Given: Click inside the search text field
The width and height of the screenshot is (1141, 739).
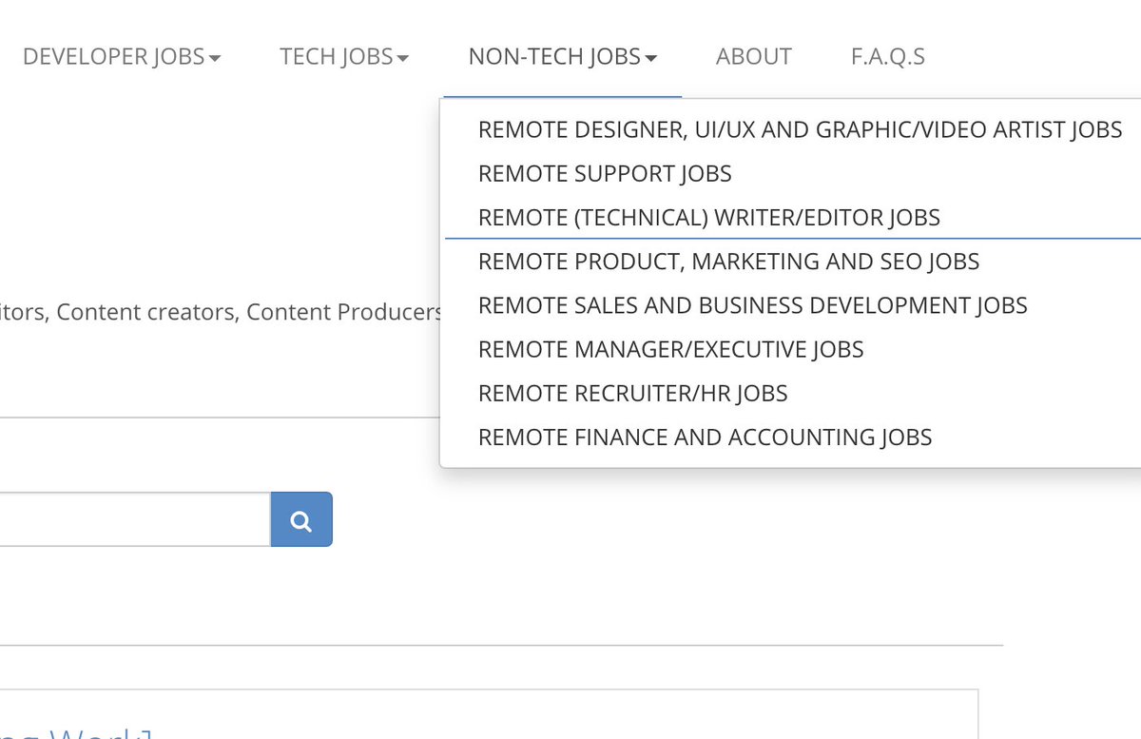Looking at the screenshot, I should coord(133,519).
